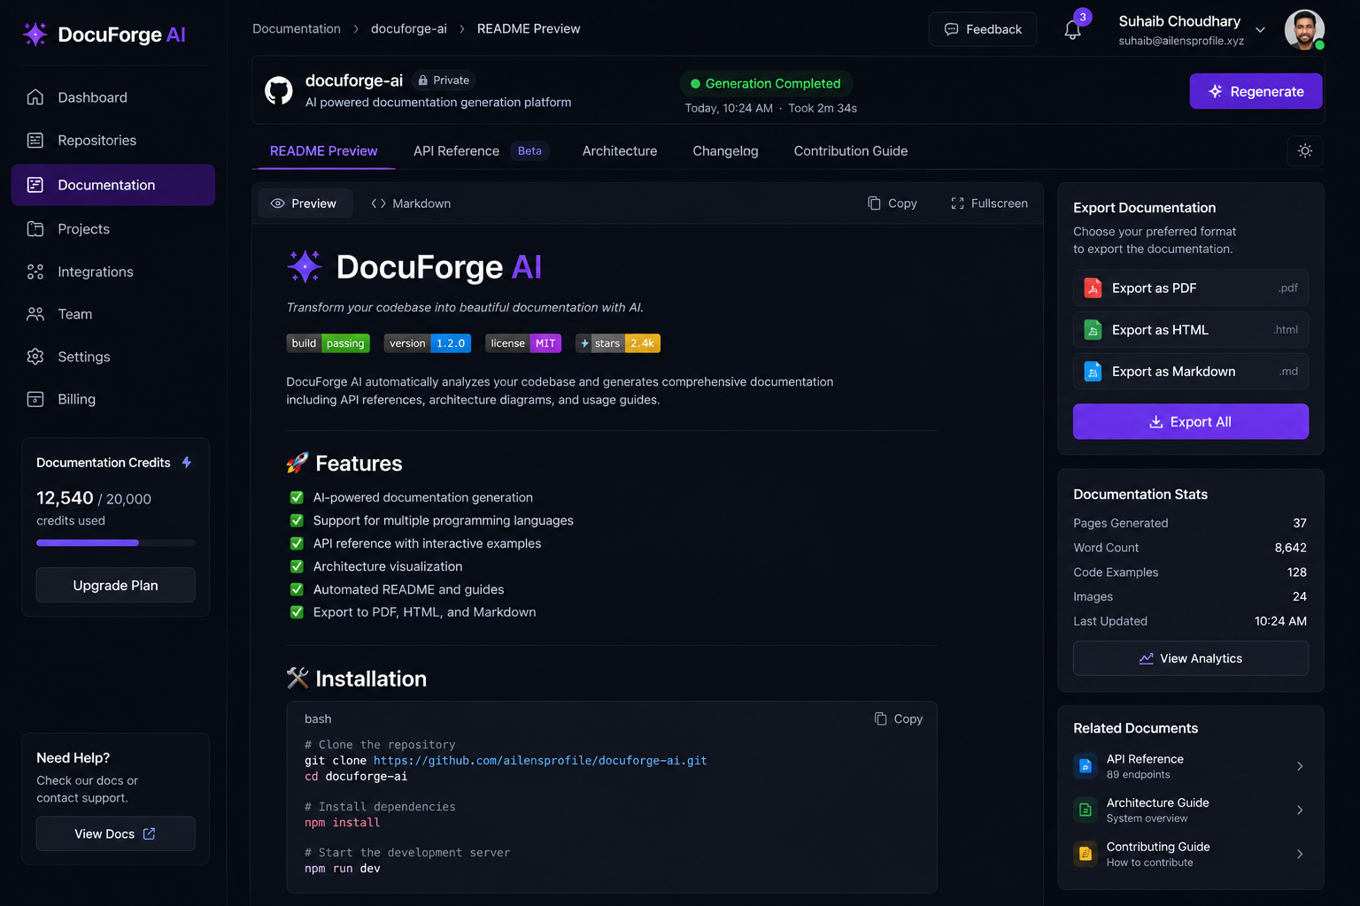Image resolution: width=1360 pixels, height=906 pixels.
Task: Click the Projects folder icon
Action: click(35, 228)
